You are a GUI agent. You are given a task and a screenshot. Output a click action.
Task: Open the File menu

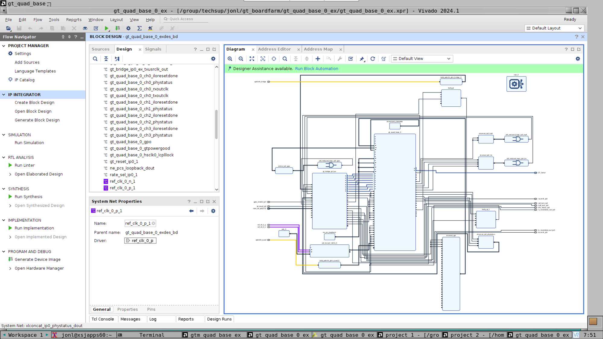[x=8, y=20]
